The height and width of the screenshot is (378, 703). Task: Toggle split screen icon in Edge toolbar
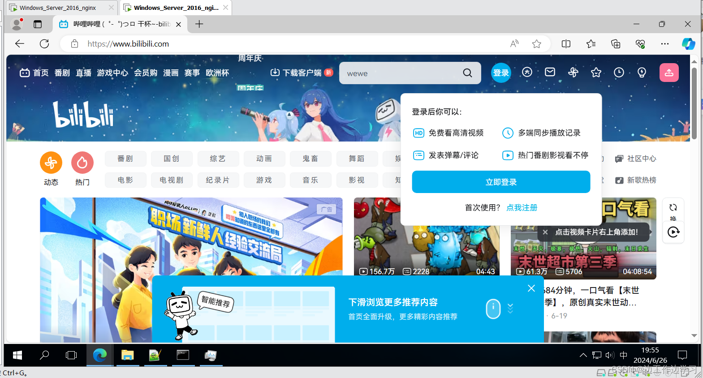pyautogui.click(x=566, y=43)
